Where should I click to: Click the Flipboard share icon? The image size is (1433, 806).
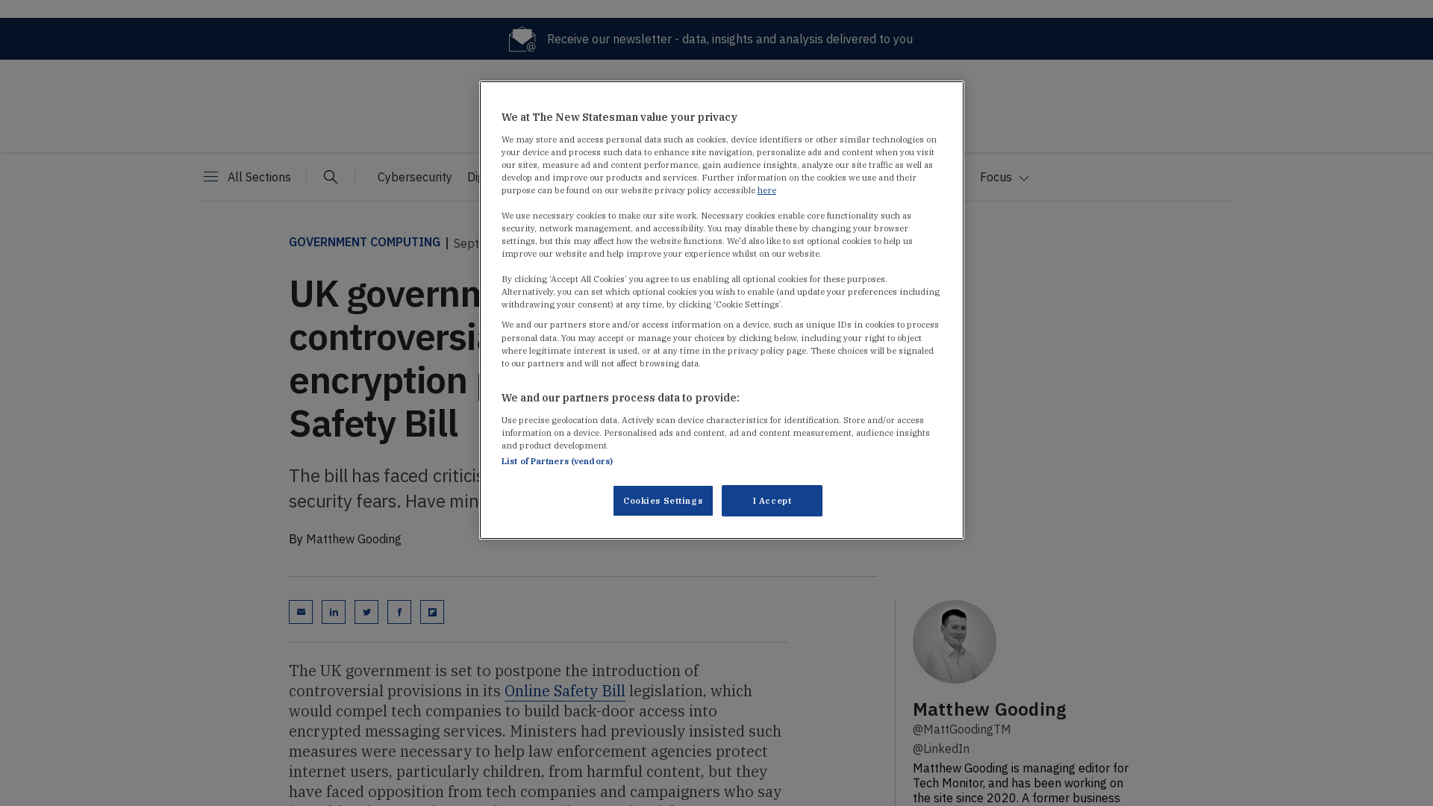coord(431,611)
